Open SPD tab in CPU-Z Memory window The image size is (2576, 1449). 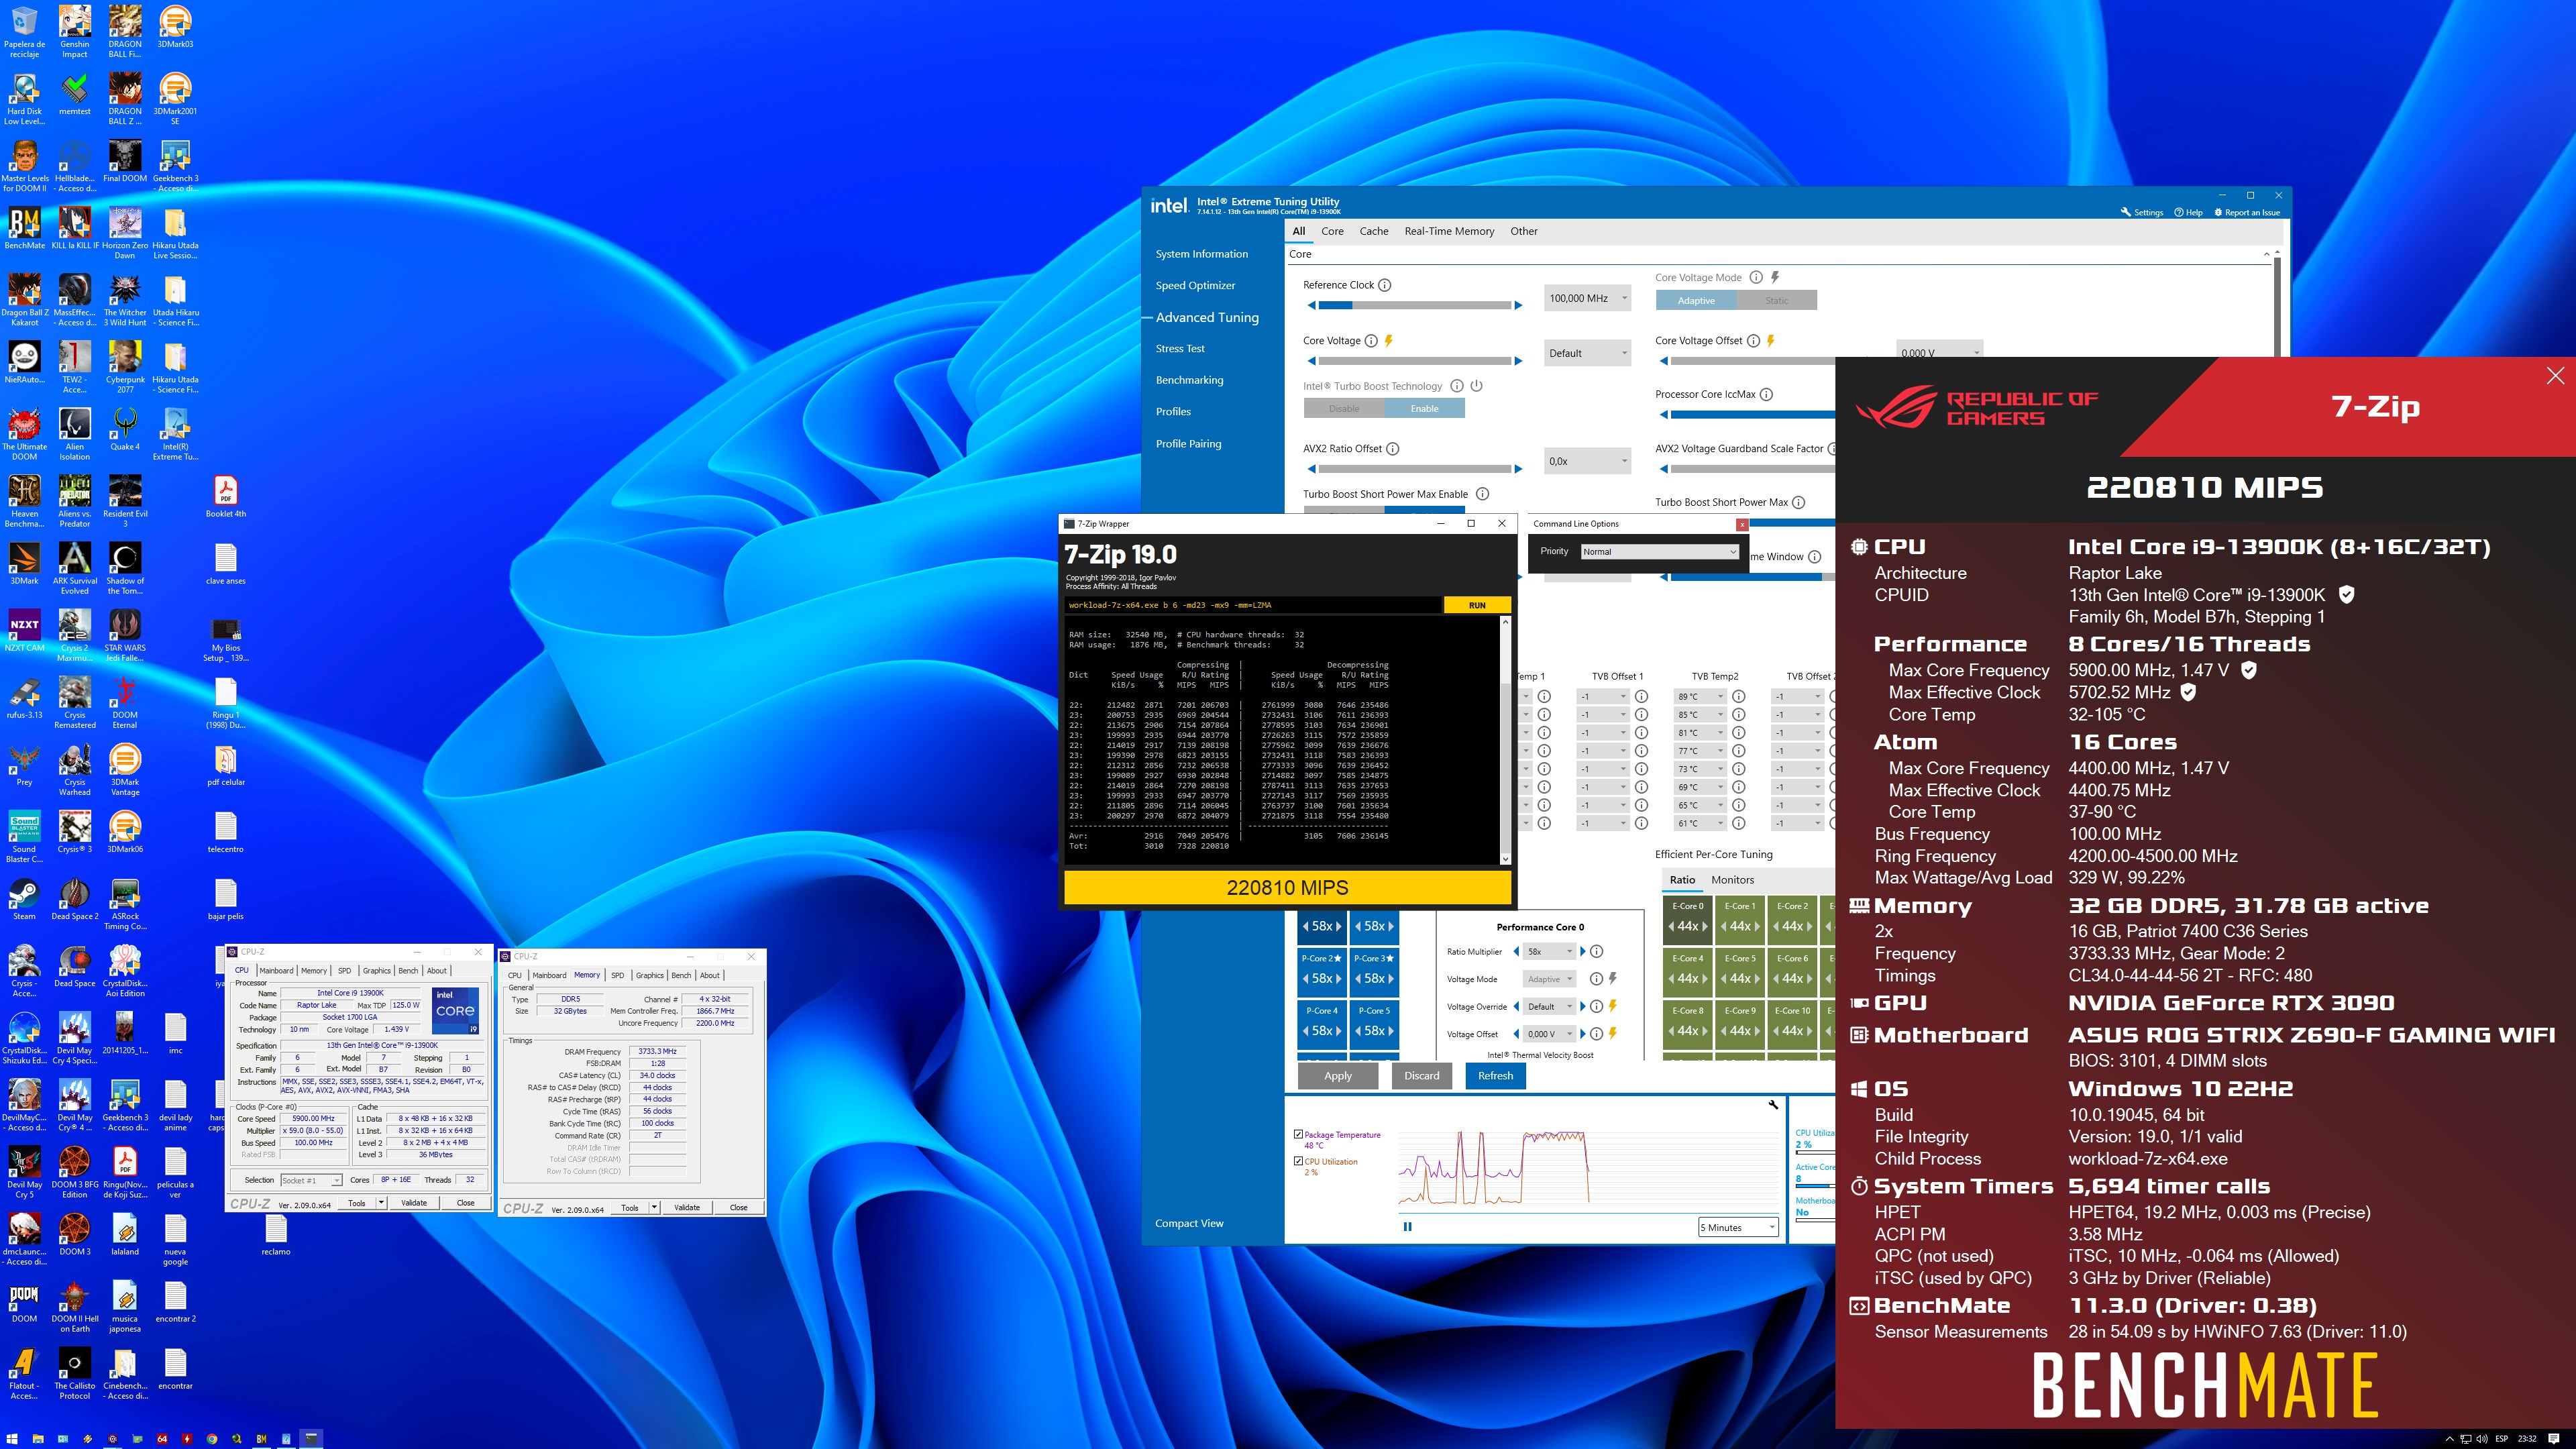pos(617,975)
